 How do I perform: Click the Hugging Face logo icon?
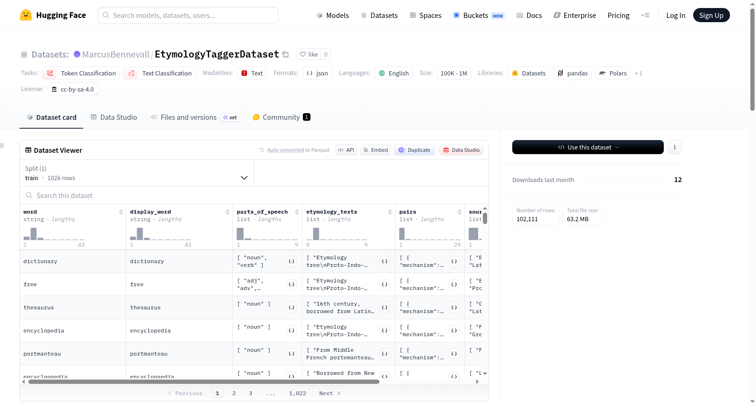pyautogui.click(x=26, y=15)
